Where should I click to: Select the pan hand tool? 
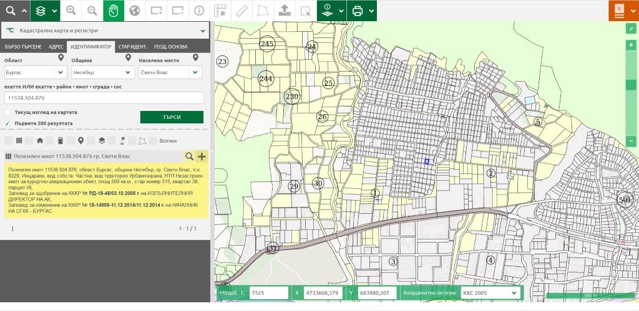(113, 11)
